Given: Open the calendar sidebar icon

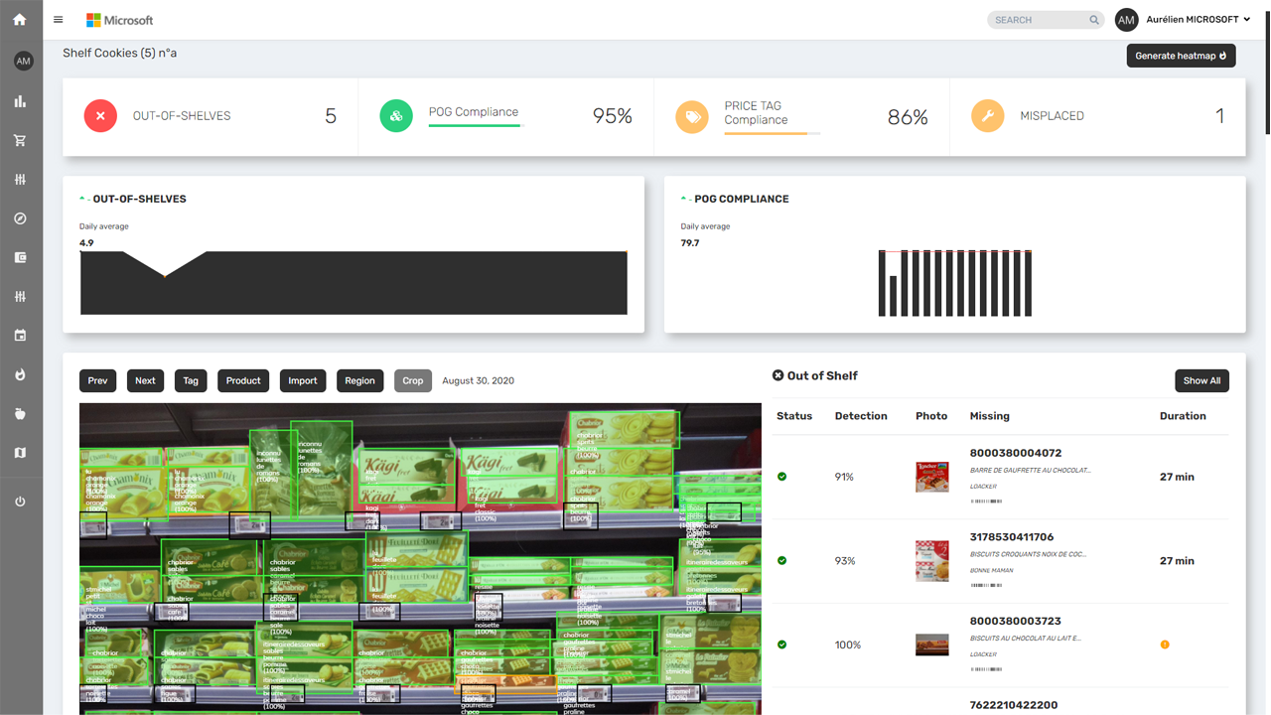Looking at the screenshot, I should [20, 336].
